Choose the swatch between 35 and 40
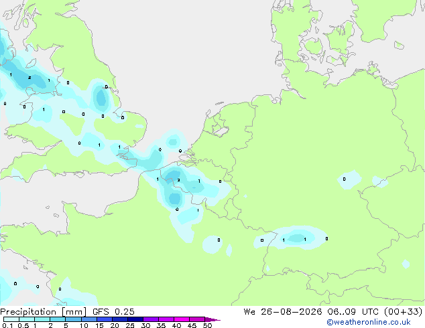425x328 pixels. [x=166, y=319]
